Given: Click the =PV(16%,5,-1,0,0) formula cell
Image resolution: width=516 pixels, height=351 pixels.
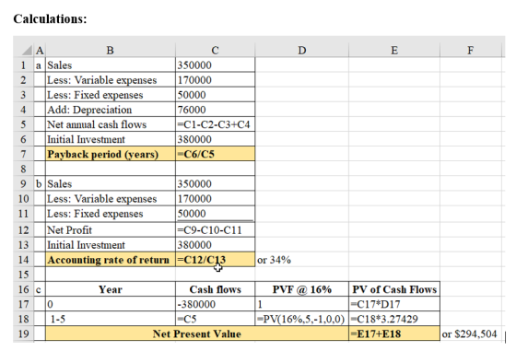Looking at the screenshot, I should pos(302,319).
